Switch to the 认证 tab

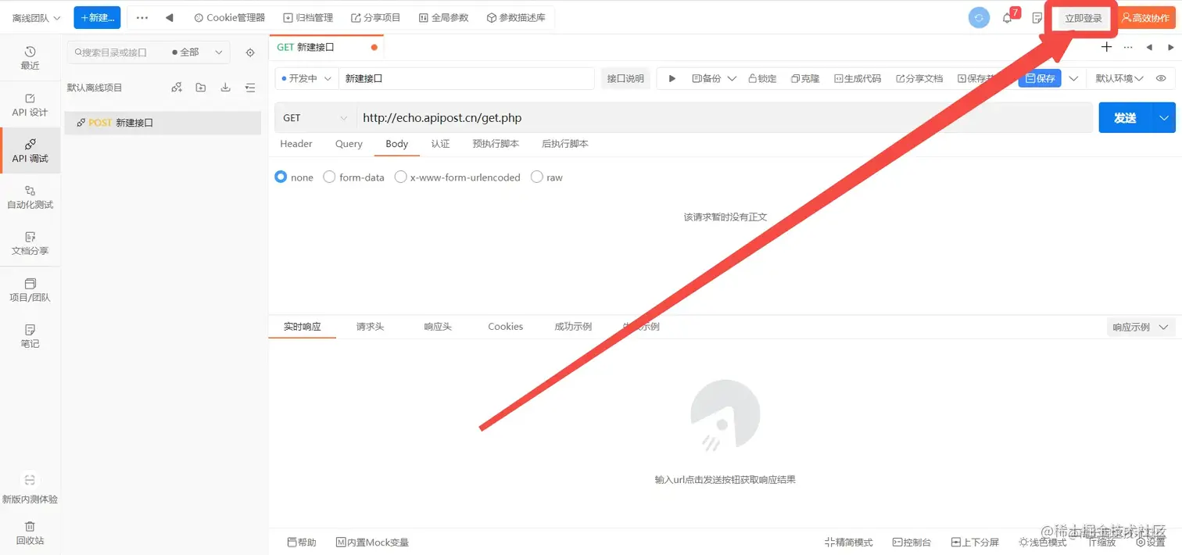coord(440,144)
